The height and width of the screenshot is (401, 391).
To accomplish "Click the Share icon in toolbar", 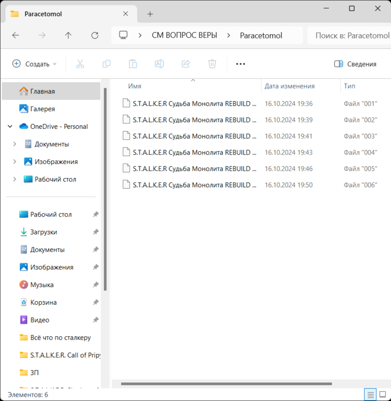I will point(186,64).
